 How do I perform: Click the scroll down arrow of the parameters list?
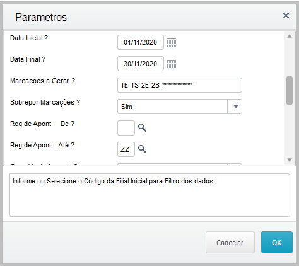point(290,160)
